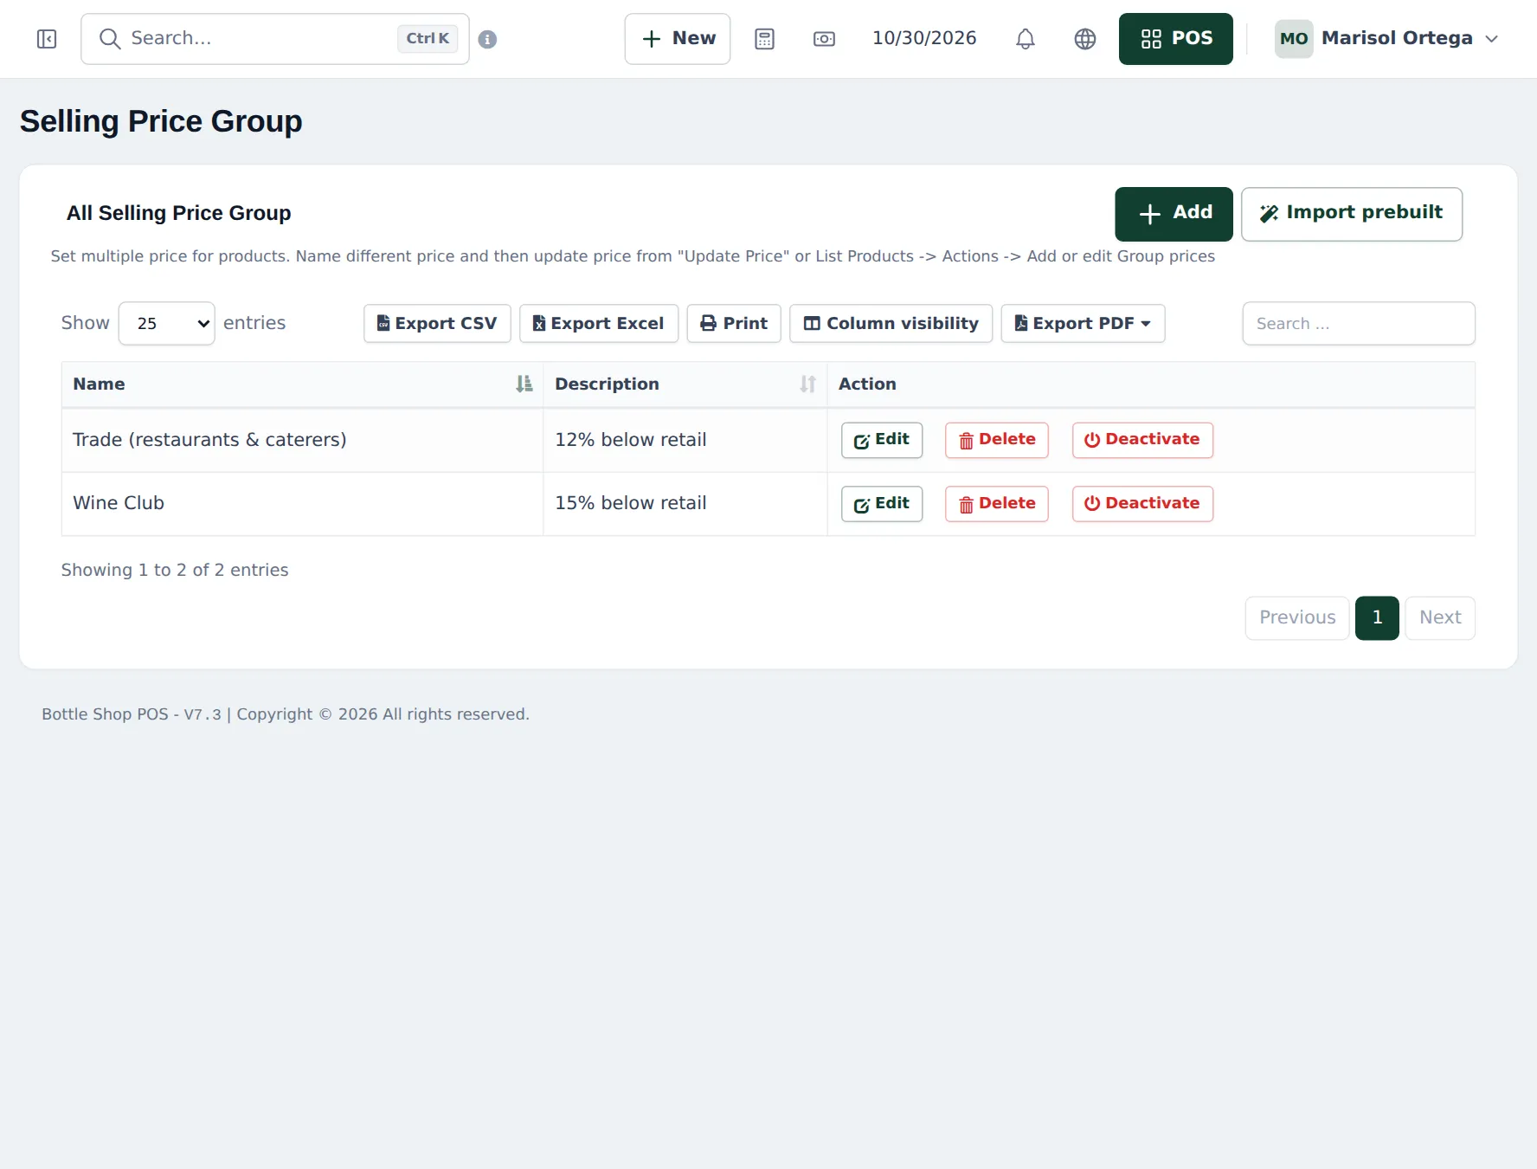1537x1169 pixels.
Task: Open the Show entries count dropdown
Action: [x=166, y=324]
